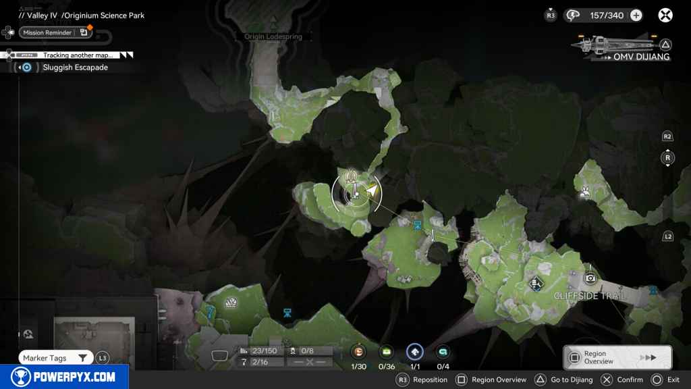Click the plus button beside the 157/340 counter
691x389 pixels.
click(x=636, y=16)
